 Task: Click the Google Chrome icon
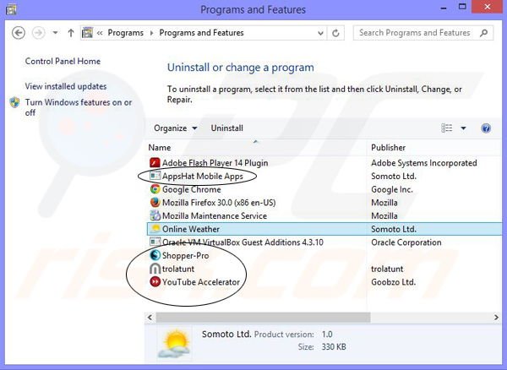155,189
